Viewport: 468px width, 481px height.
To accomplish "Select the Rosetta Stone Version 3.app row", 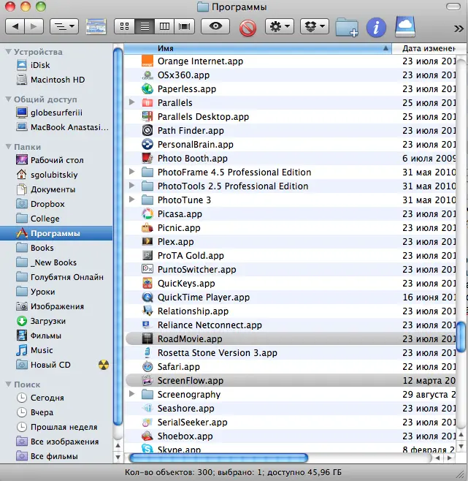I will tap(290, 353).
